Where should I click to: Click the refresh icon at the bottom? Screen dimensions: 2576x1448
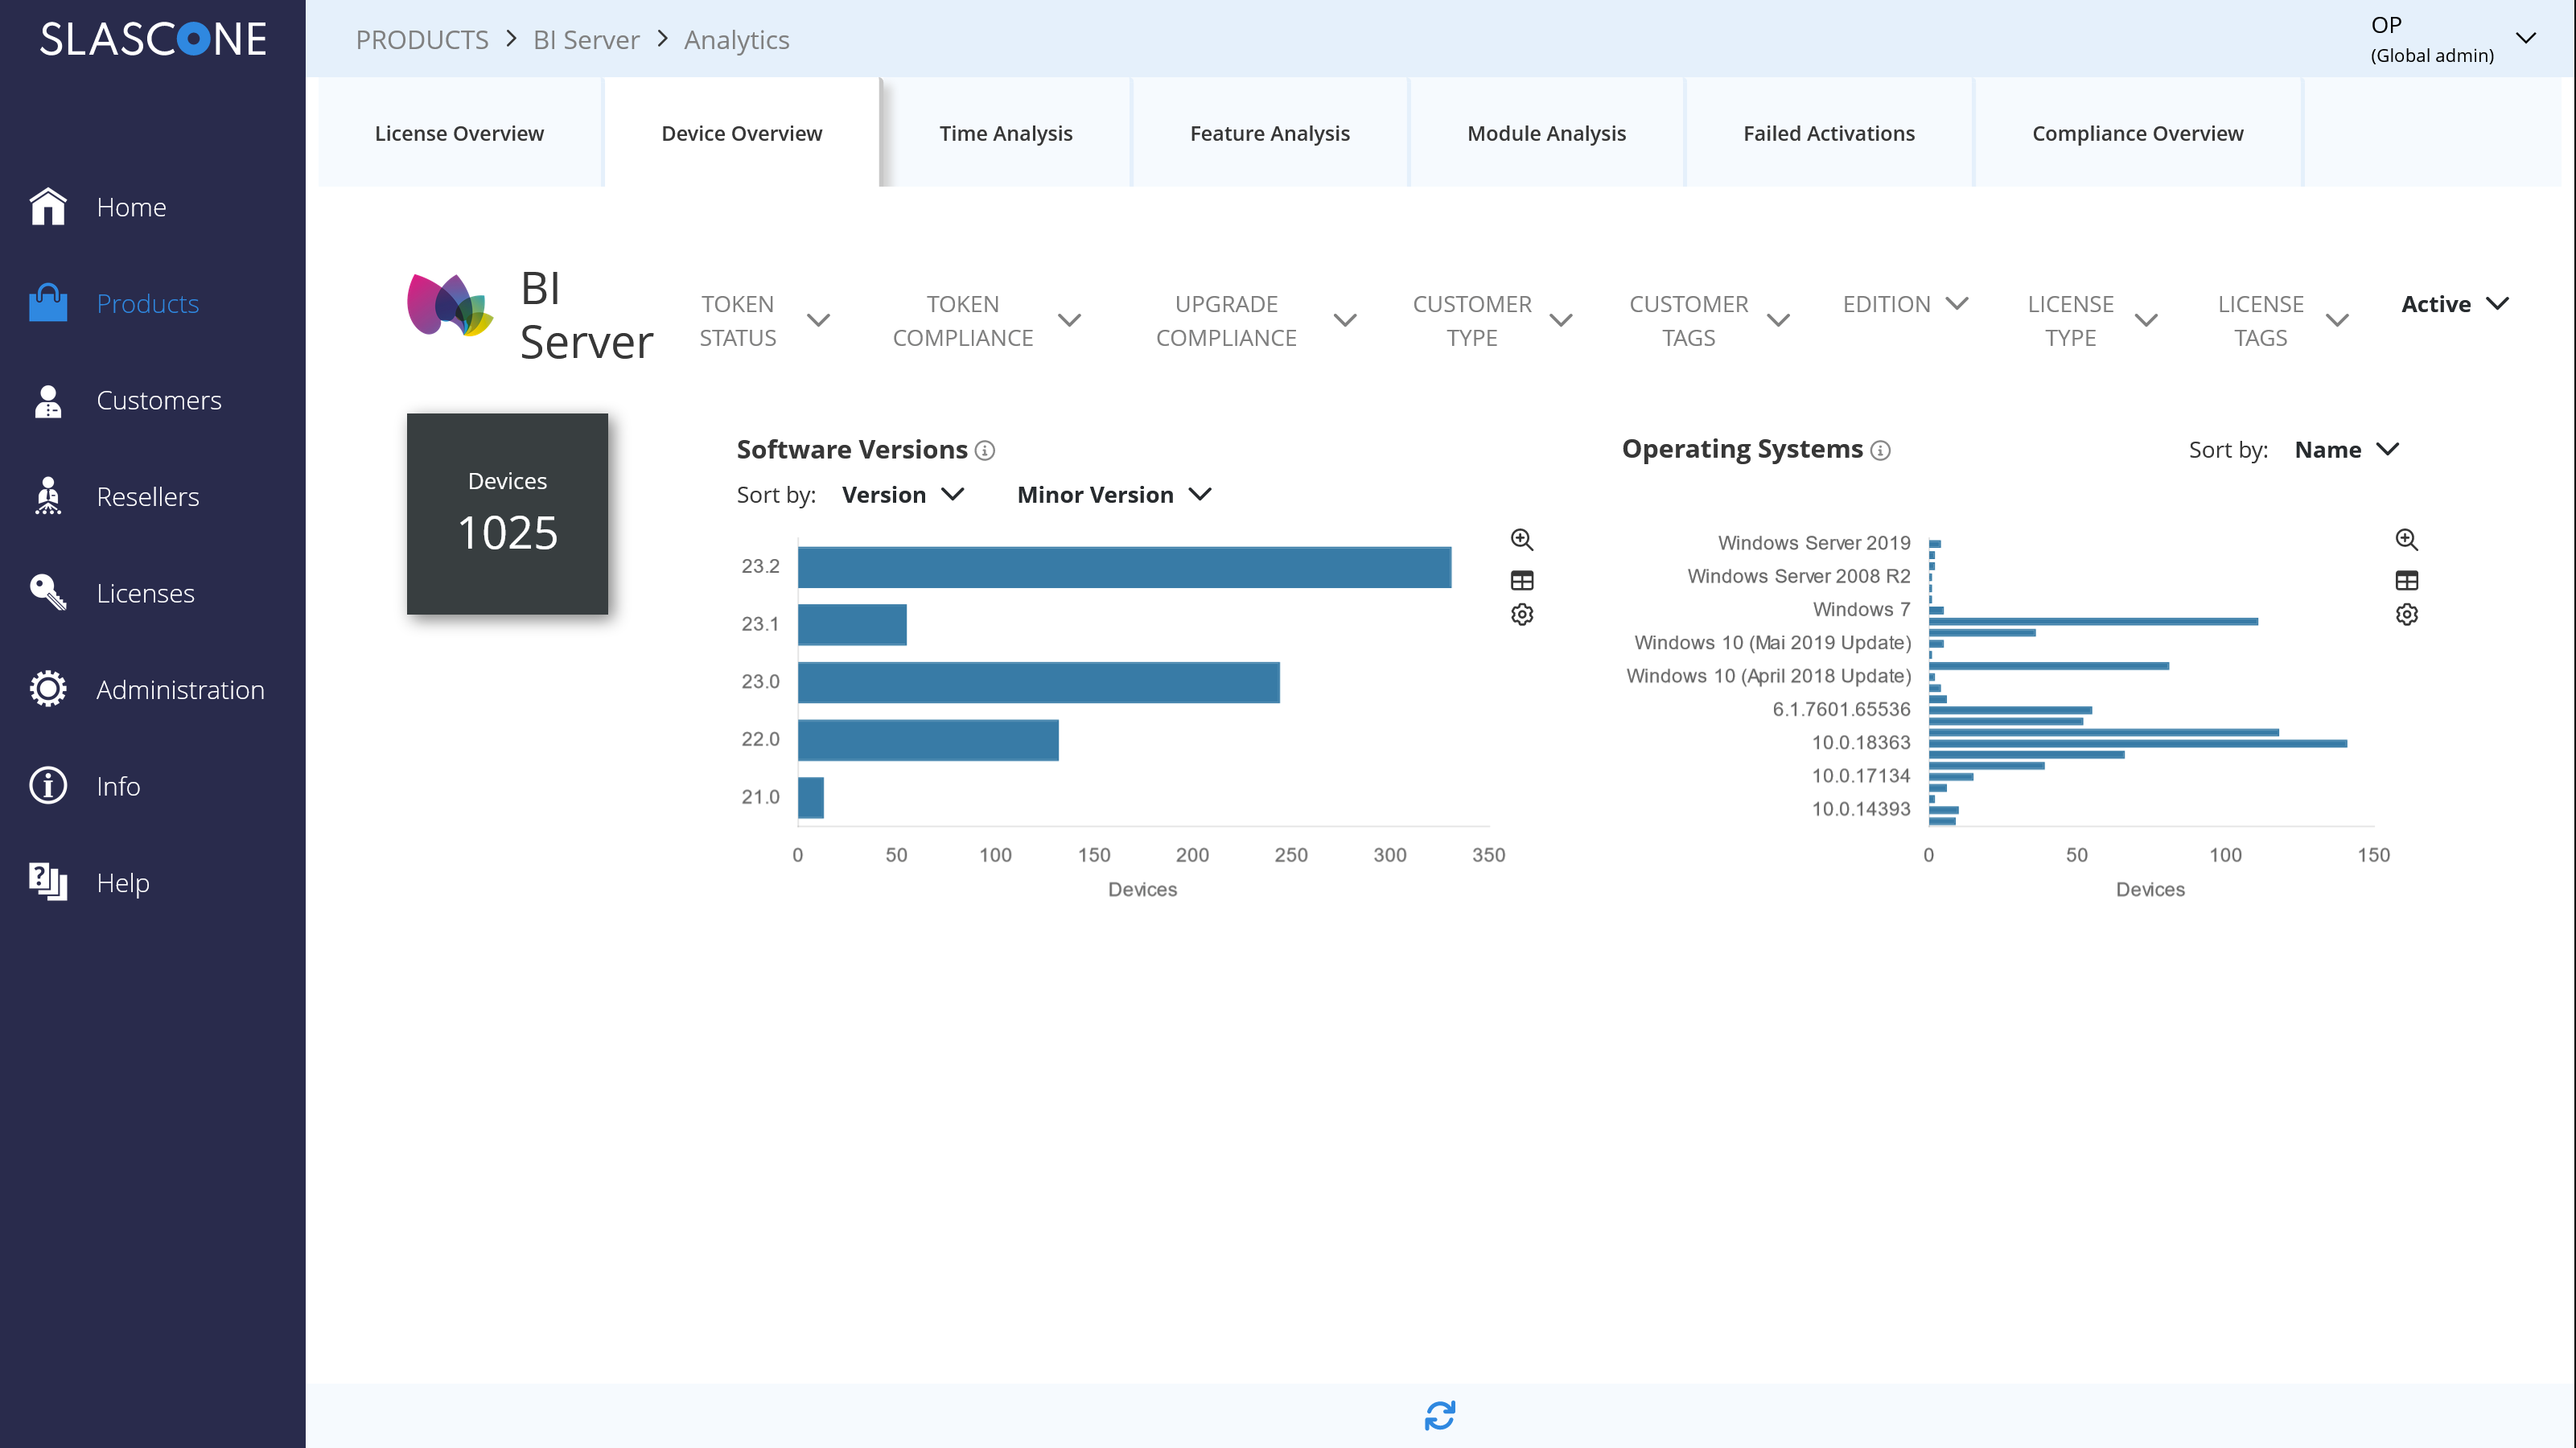click(1440, 1416)
